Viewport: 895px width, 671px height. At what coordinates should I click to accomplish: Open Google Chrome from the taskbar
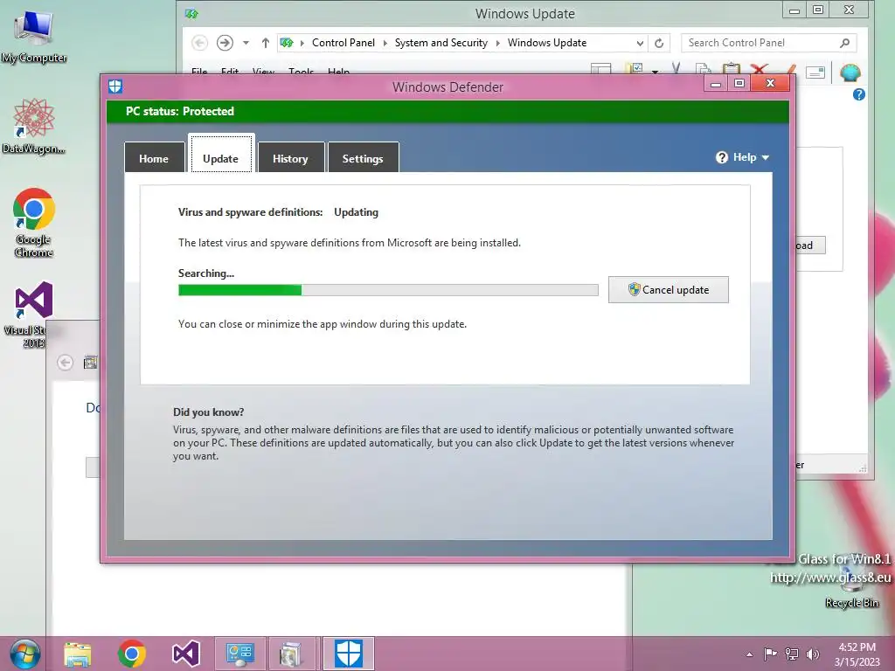132,654
